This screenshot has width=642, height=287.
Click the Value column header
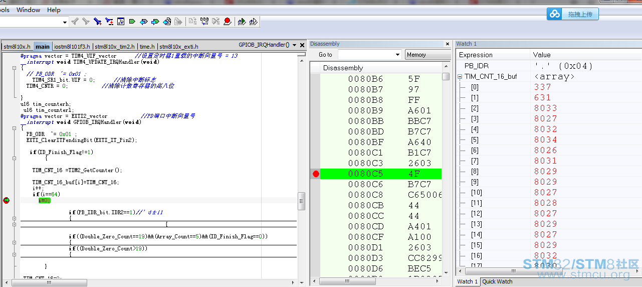(x=586, y=55)
